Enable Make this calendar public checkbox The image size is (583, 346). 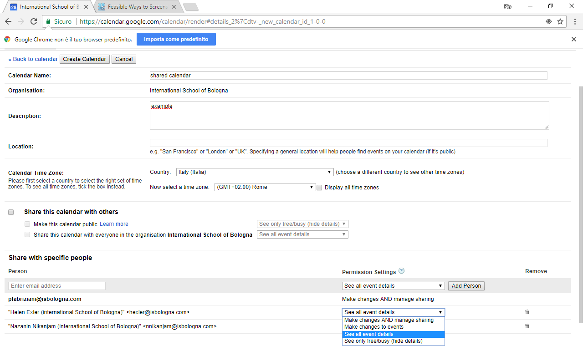pos(27,224)
